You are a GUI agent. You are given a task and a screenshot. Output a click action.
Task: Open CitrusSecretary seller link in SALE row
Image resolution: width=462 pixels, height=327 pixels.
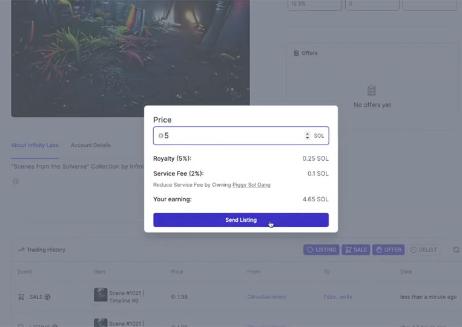coord(266,297)
